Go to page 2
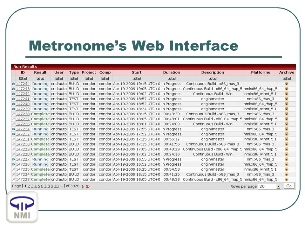This screenshot has height=228, width=305. coord(29,186)
